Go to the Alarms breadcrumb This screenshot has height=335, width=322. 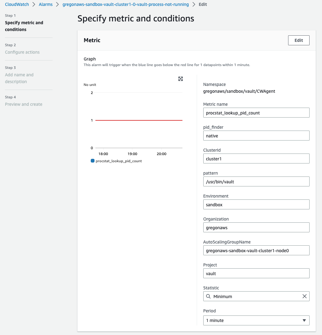coord(46,4)
